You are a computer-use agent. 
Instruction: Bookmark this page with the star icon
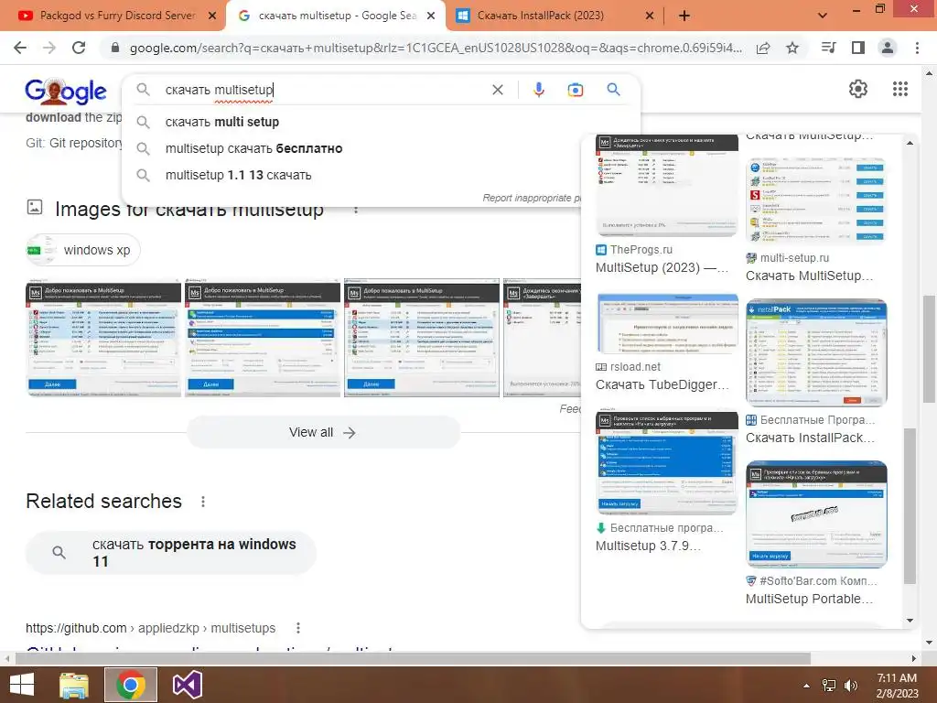tap(792, 48)
